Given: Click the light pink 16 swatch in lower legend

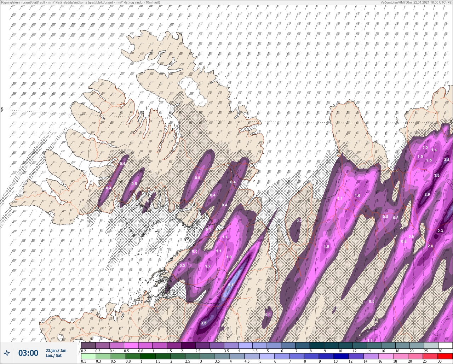Looking at the screenshot, I should click(x=386, y=356).
